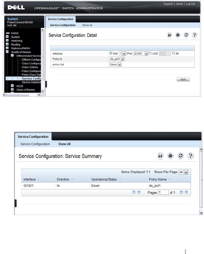
Task: Sort by Direction column arrow
Action: (72, 179)
